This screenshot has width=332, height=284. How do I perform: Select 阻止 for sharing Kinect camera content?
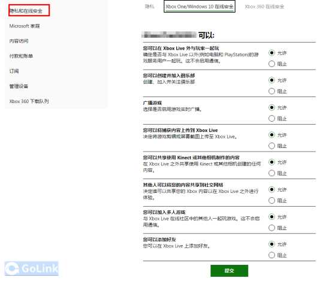271,173
